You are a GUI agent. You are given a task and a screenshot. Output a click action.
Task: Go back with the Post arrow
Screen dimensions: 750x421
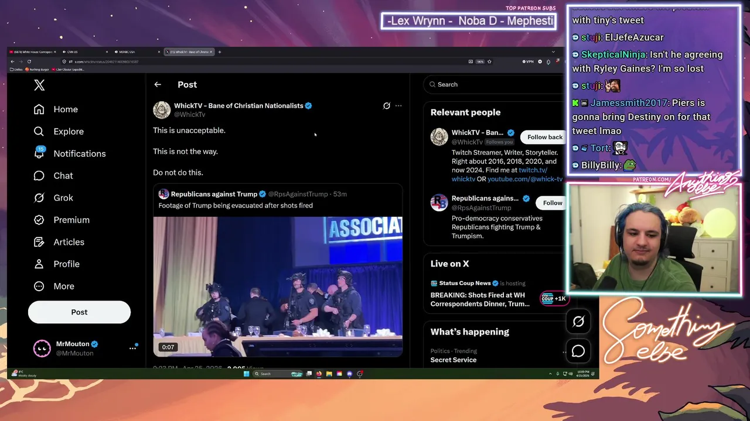tap(158, 85)
